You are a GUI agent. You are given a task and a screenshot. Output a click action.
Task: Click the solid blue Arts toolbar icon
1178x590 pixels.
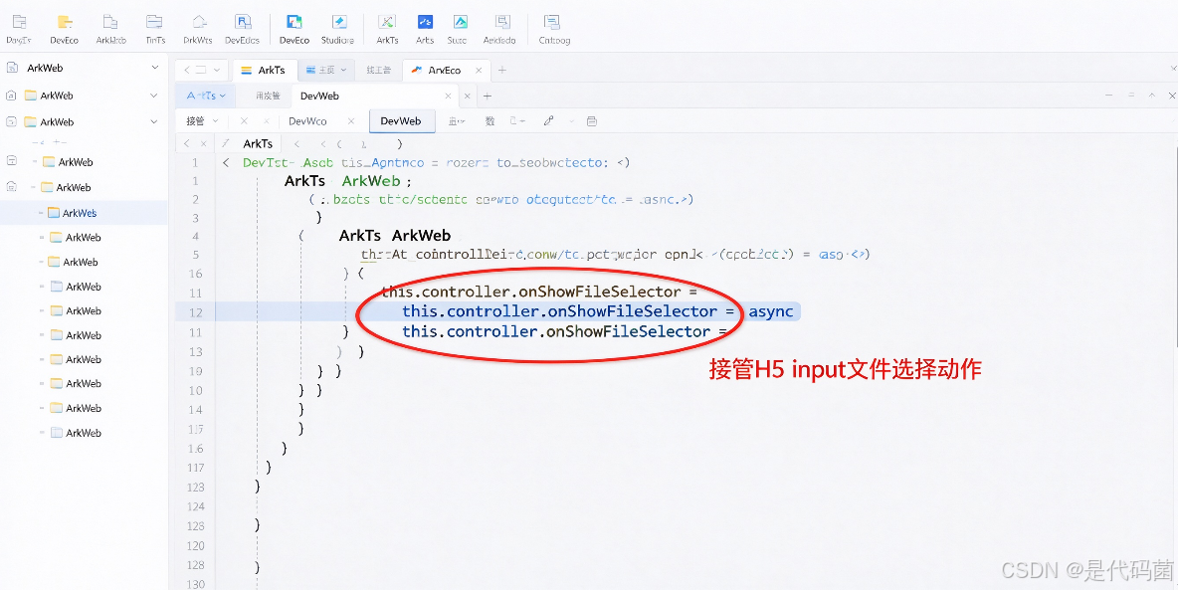[x=425, y=22]
